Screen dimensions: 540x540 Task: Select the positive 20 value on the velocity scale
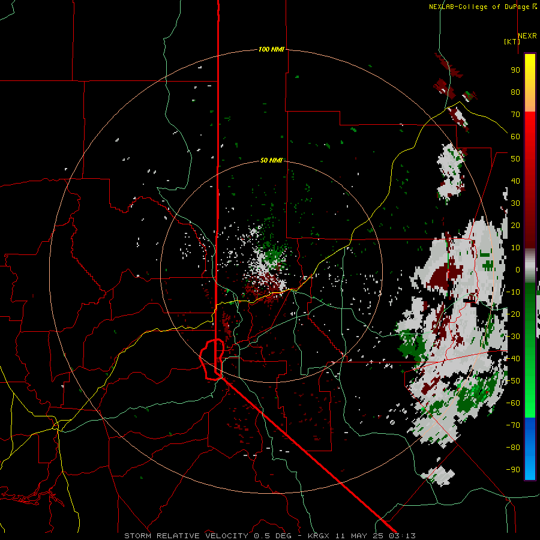[x=515, y=226]
